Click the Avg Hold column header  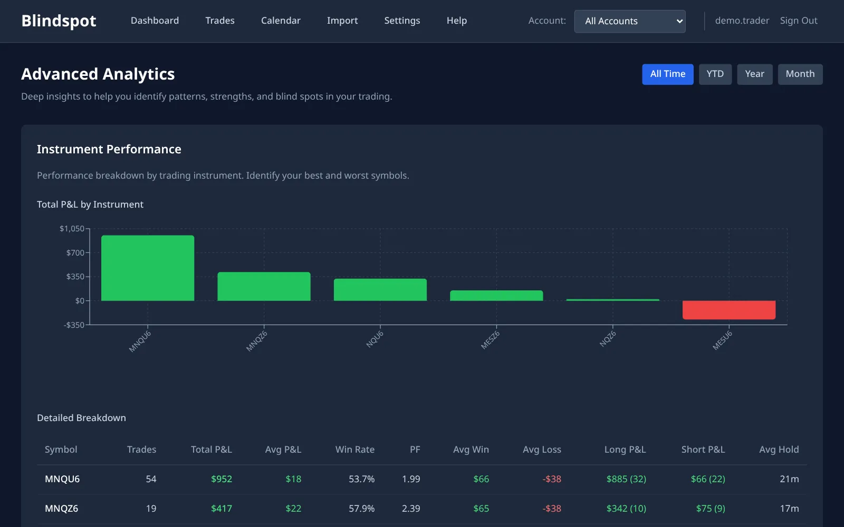(x=779, y=450)
